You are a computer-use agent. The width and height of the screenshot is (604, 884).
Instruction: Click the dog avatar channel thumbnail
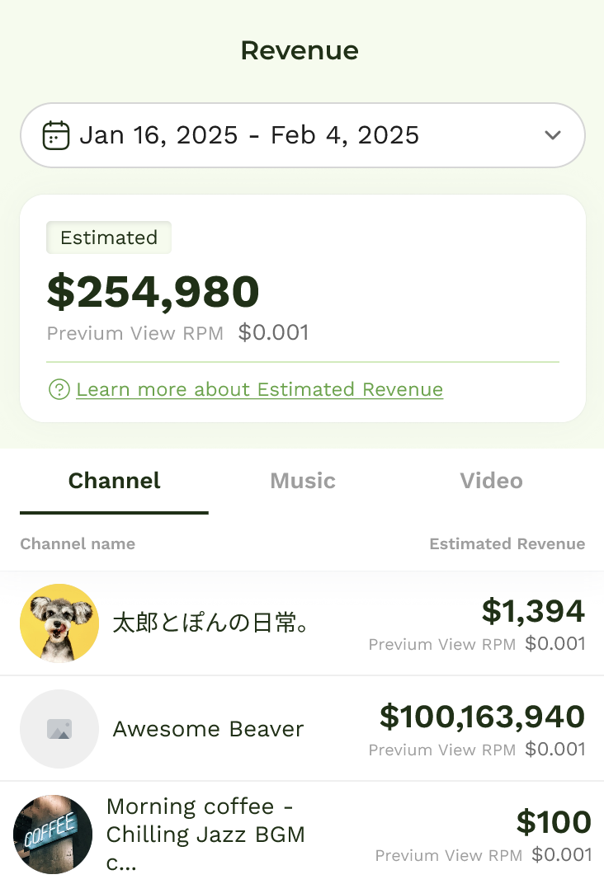tap(59, 623)
